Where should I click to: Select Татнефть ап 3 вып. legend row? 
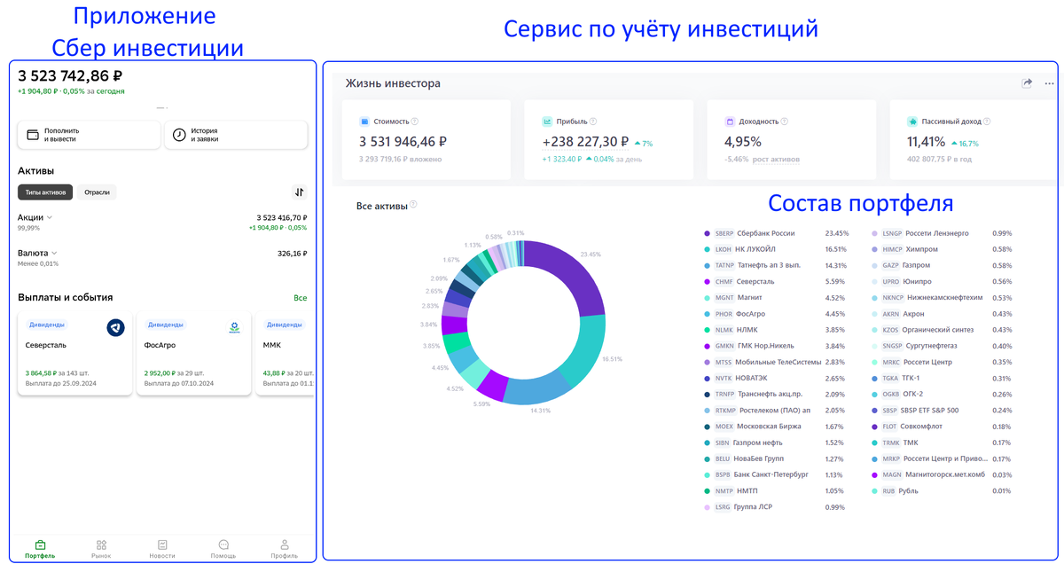(x=775, y=265)
